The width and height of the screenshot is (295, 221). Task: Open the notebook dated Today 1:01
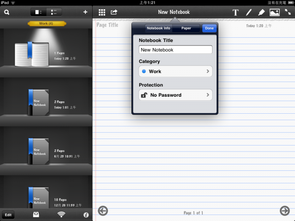pos(39,103)
